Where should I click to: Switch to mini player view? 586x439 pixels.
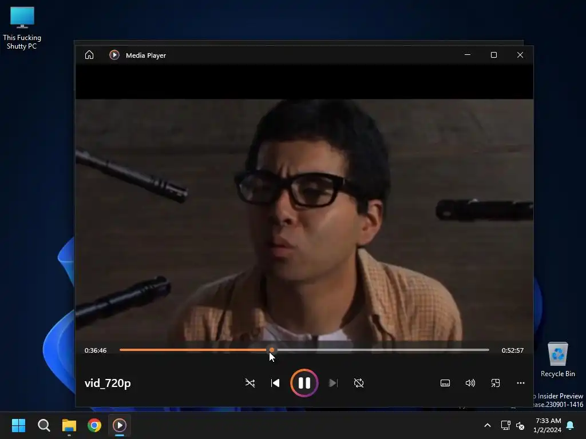(496, 383)
